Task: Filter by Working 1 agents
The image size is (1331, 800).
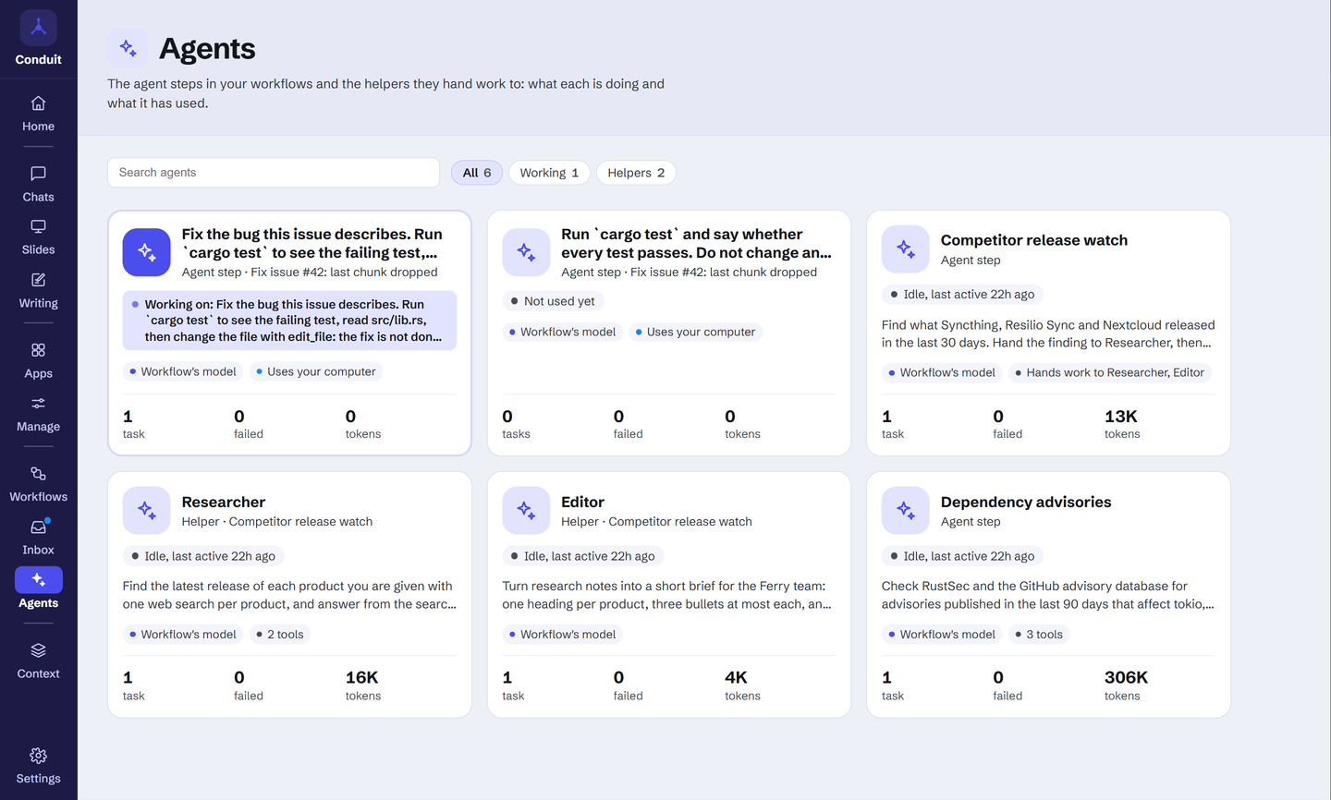Action: pos(549,173)
